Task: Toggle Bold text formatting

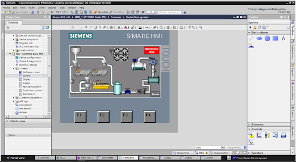Action: [x=86, y=27]
